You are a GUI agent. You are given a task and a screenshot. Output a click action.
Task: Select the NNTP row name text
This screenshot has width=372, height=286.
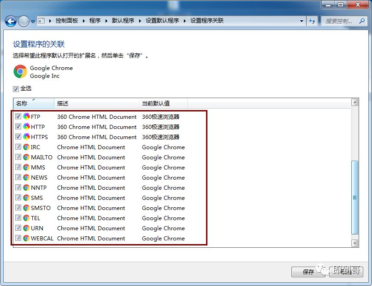pos(39,187)
